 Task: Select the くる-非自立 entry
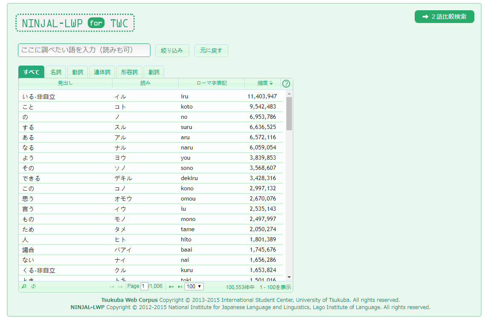150,270
